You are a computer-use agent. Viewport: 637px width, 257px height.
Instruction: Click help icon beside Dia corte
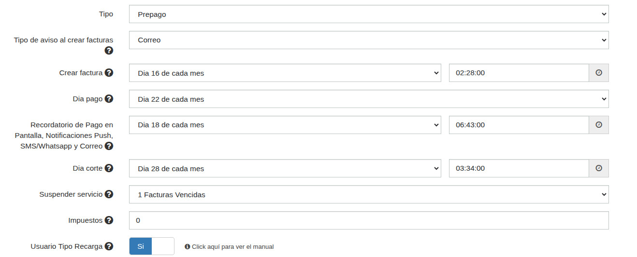(109, 168)
